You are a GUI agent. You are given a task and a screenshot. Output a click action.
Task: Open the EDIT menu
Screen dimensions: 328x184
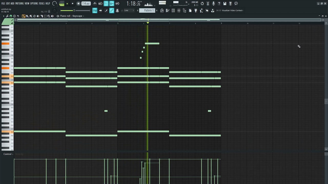[x=8, y=4]
